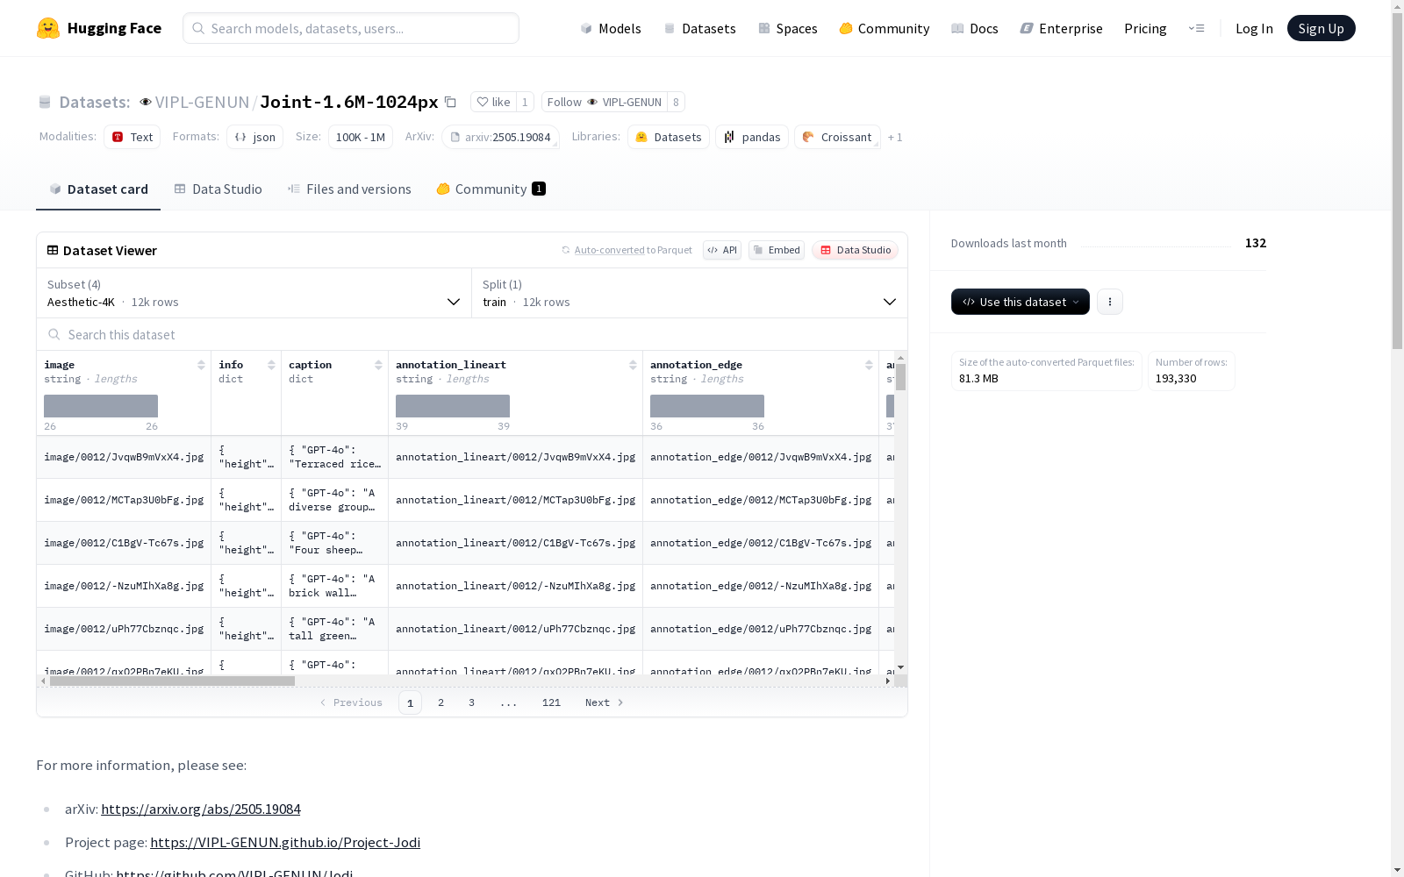Click the search magnifier icon in header
The image size is (1404, 877).
pos(198,28)
